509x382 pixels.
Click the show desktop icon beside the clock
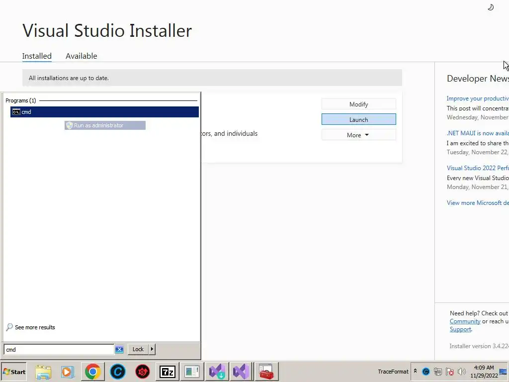click(503, 371)
